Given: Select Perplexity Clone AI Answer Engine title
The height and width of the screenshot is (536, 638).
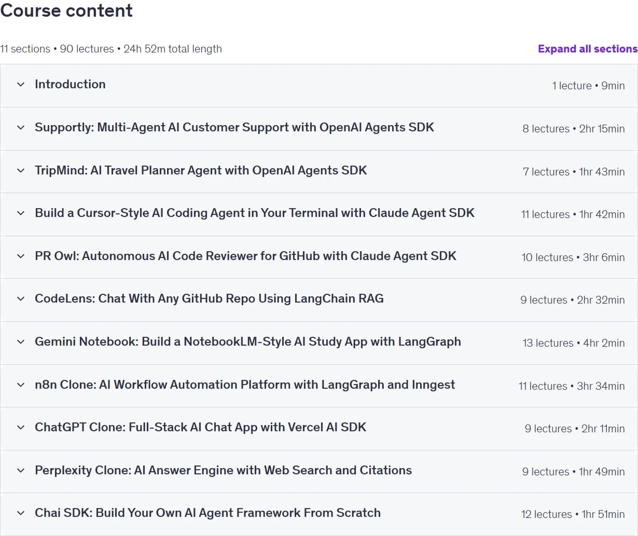Looking at the screenshot, I should tap(223, 470).
